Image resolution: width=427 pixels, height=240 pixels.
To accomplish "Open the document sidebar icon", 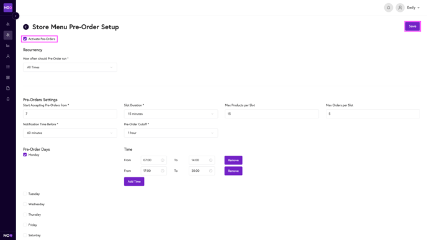I will coord(8,88).
